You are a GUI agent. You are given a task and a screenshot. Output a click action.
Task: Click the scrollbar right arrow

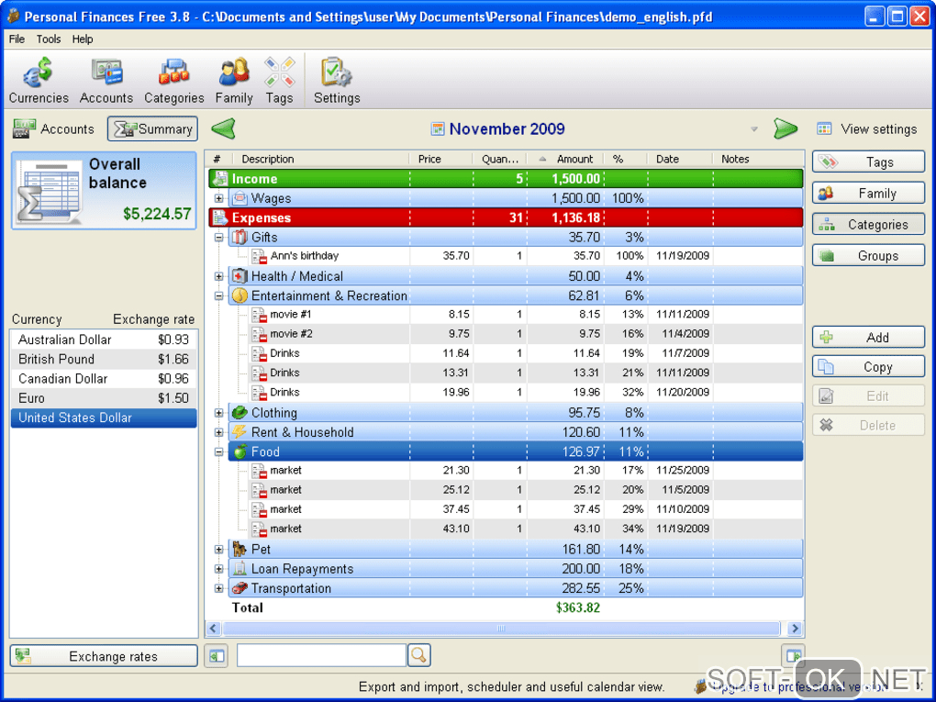pyautogui.click(x=794, y=628)
